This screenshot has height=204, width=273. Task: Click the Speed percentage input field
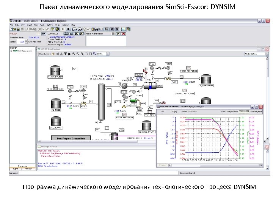pyautogui.click(x=21, y=42)
